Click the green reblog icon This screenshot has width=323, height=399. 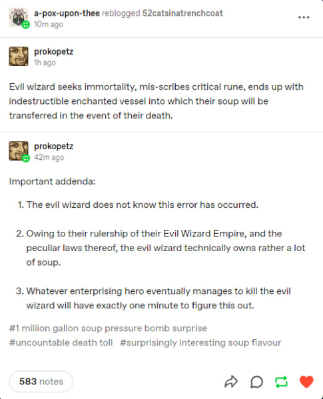coord(281,382)
